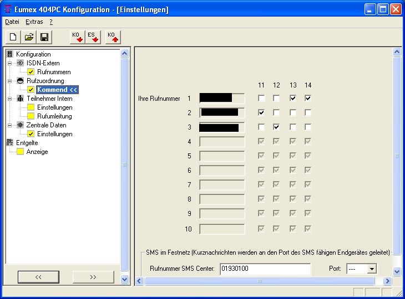Select the Kommend << tree entry
The width and height of the screenshot is (405, 299).
(57, 90)
